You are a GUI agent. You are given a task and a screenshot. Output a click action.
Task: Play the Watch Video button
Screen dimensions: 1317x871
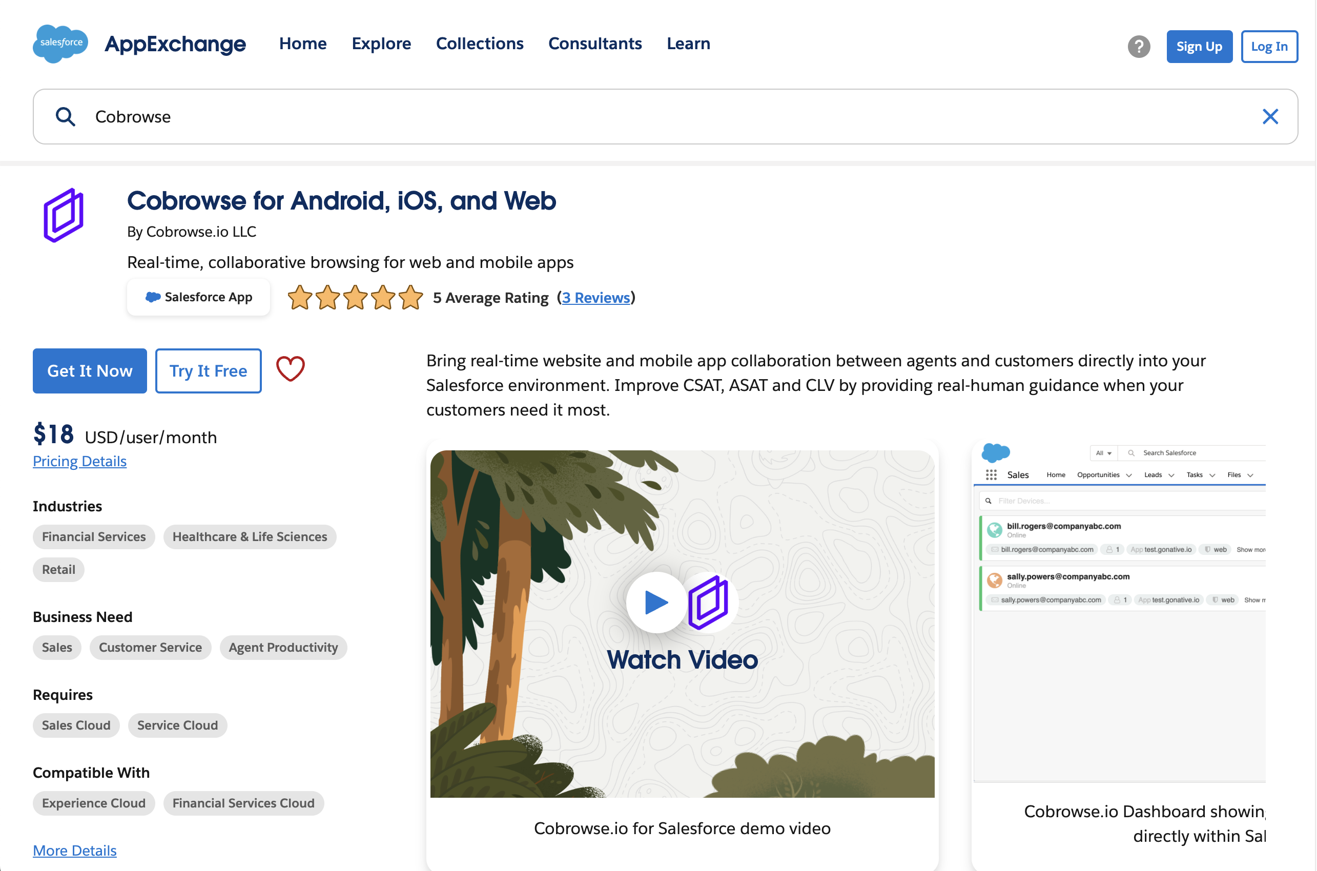(656, 602)
